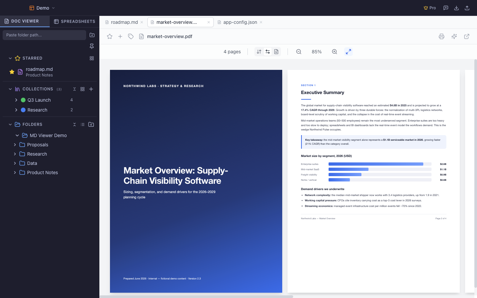
Task: Toggle fullscreen expand icon
Action: click(348, 52)
